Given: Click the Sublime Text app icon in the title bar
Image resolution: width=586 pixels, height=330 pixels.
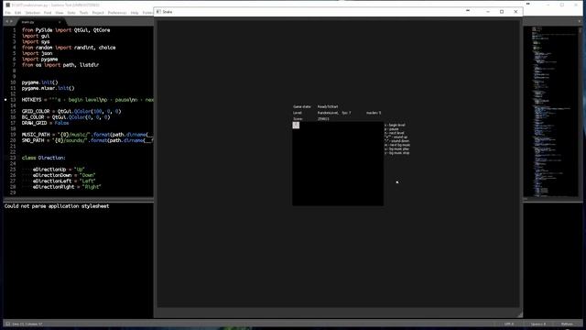Looking at the screenshot, I should click(x=8, y=5).
